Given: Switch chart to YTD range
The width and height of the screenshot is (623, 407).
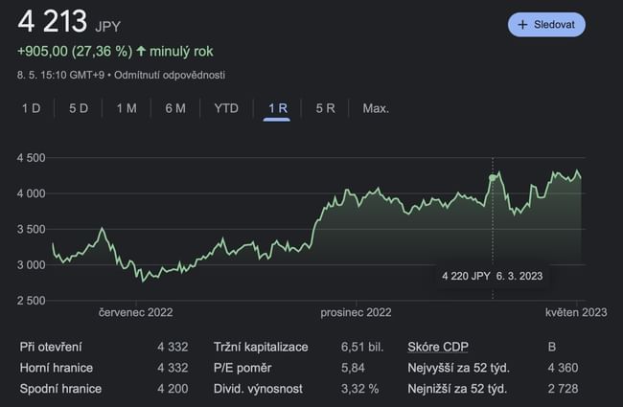Looking at the screenshot, I should coord(226,108).
